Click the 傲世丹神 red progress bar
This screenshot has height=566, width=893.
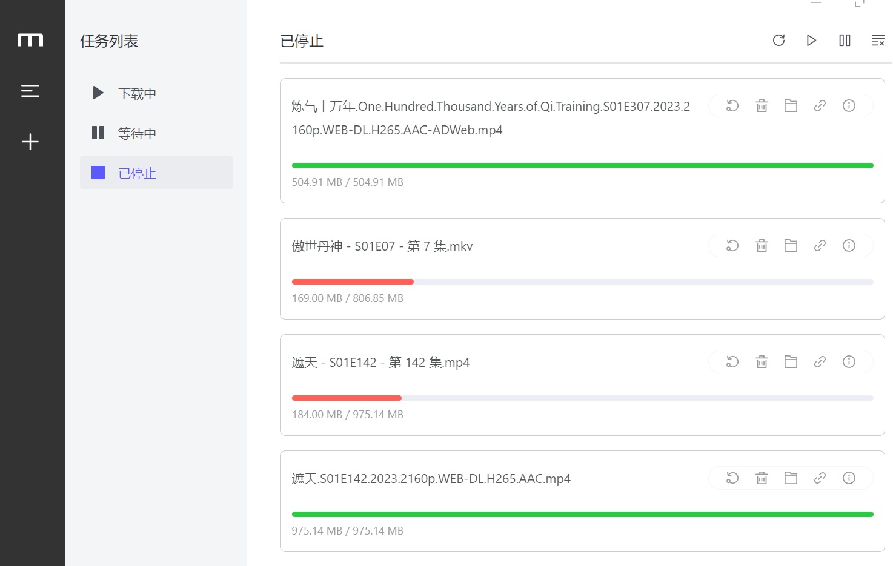[353, 281]
